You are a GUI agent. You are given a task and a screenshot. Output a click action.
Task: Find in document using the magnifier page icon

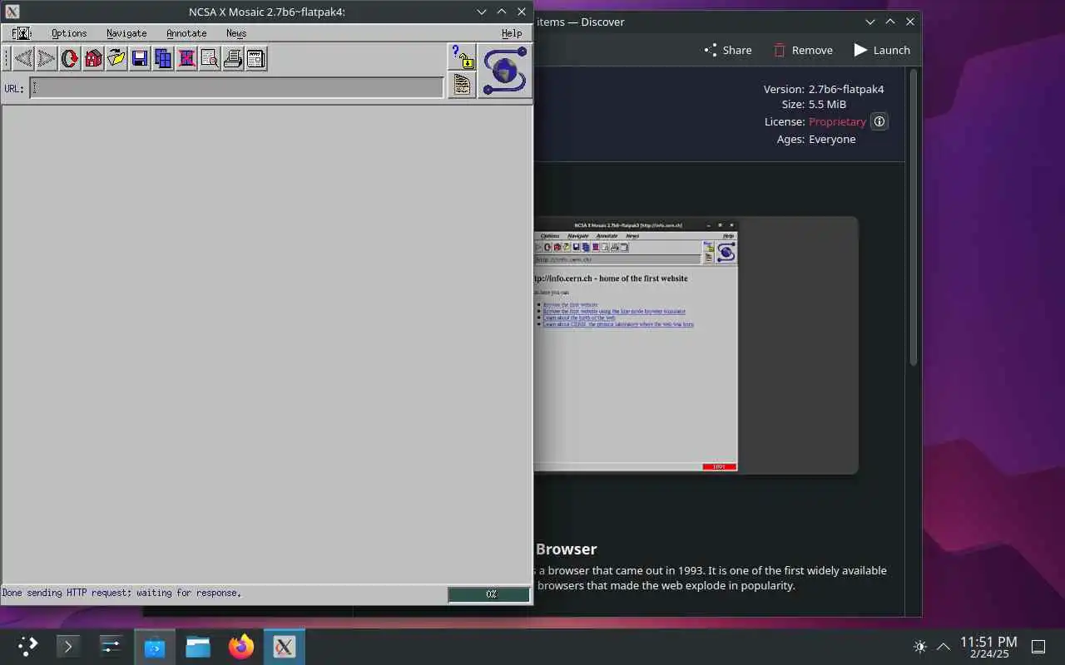210,58
